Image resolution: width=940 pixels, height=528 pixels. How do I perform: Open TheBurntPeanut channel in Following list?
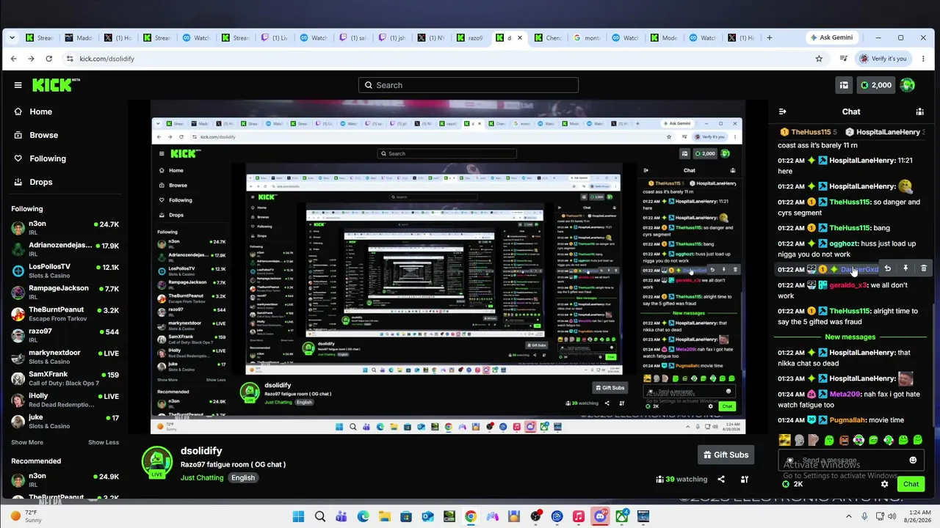(x=65, y=313)
